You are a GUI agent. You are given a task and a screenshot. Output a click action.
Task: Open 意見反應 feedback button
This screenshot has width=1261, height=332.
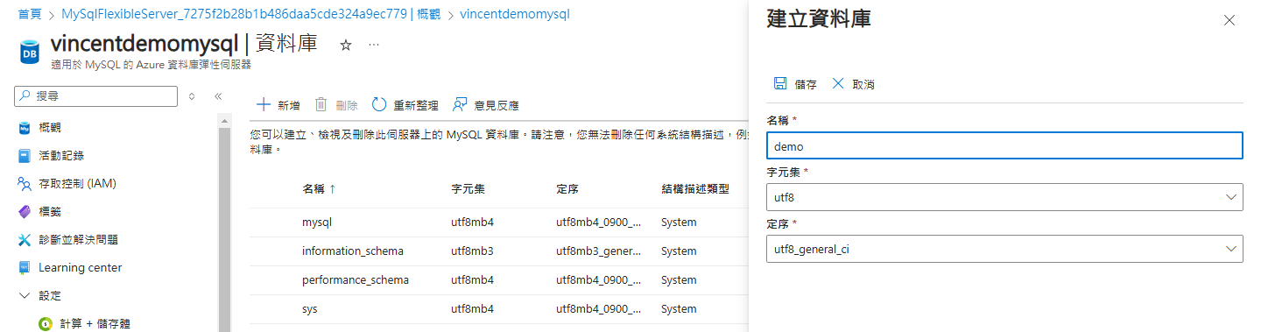pyautogui.click(x=485, y=105)
